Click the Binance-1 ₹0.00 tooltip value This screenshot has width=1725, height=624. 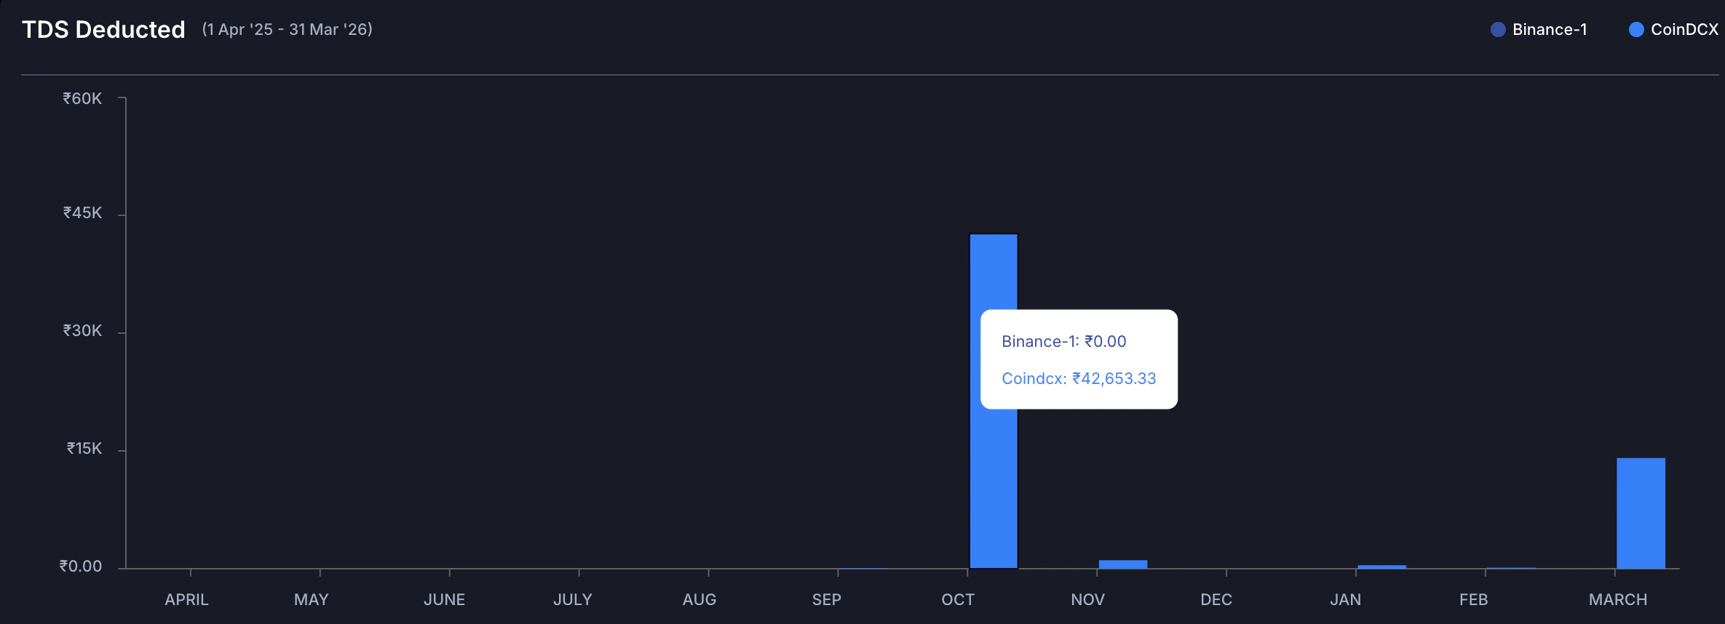click(1063, 341)
